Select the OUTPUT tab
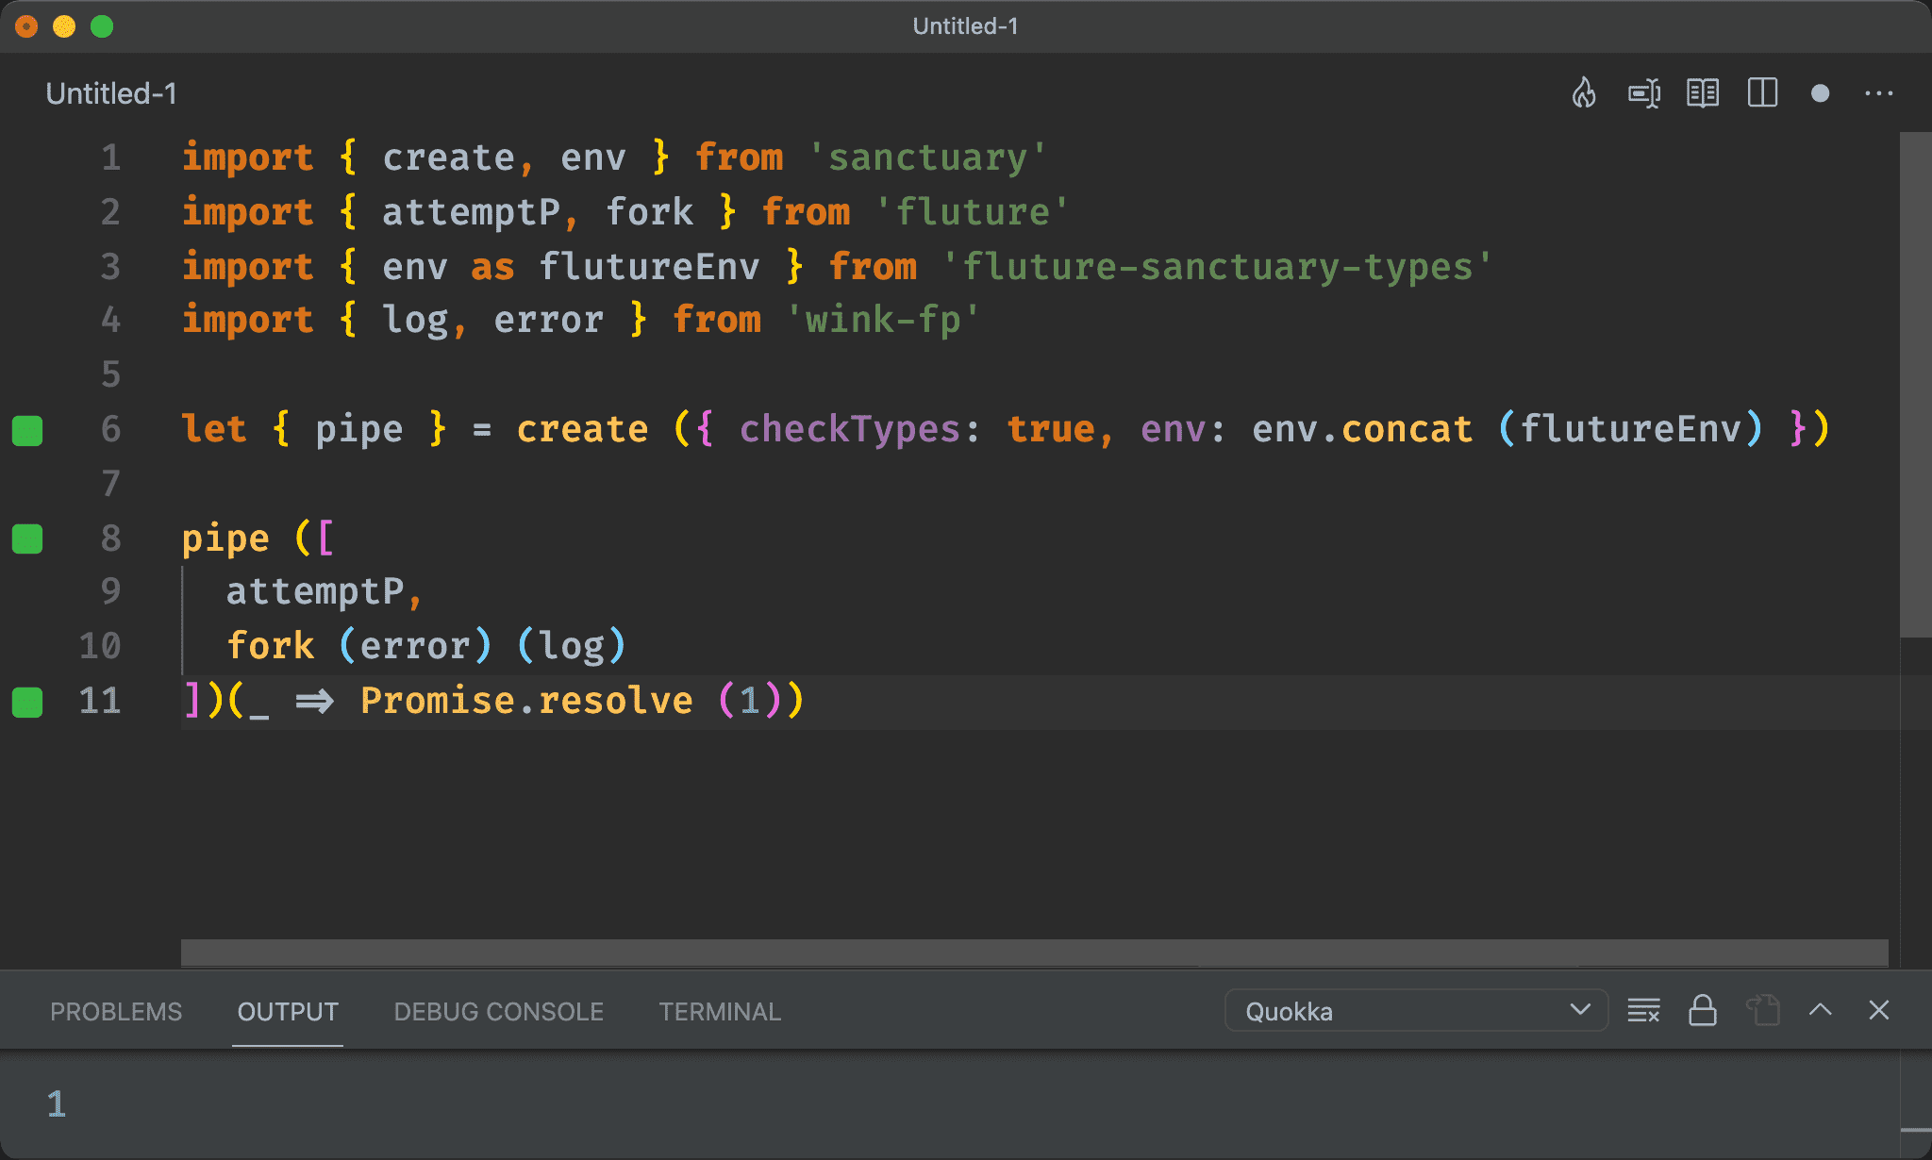 click(x=288, y=1012)
